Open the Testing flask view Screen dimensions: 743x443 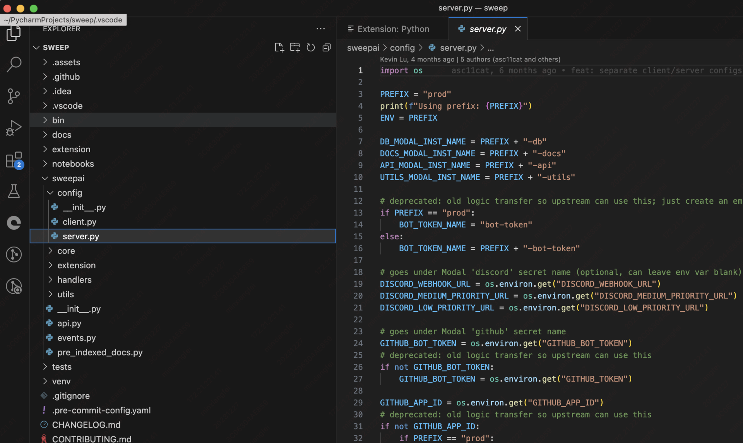14,191
